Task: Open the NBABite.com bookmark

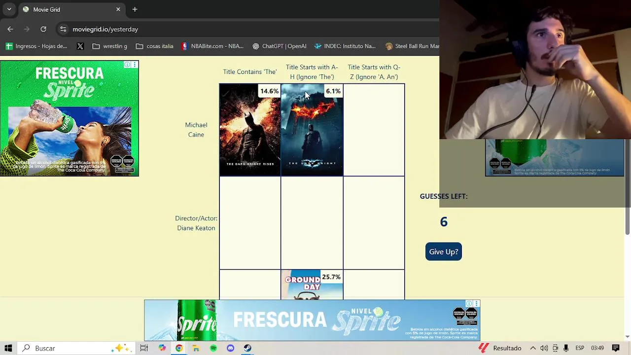Action: [x=212, y=46]
